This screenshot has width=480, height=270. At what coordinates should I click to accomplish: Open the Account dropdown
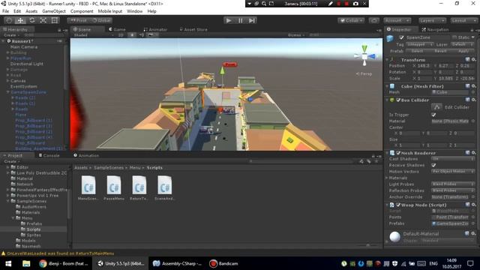397,20
